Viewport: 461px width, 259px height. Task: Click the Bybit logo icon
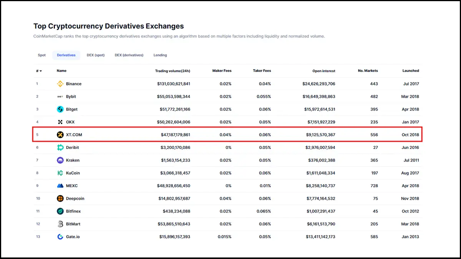[60, 97]
